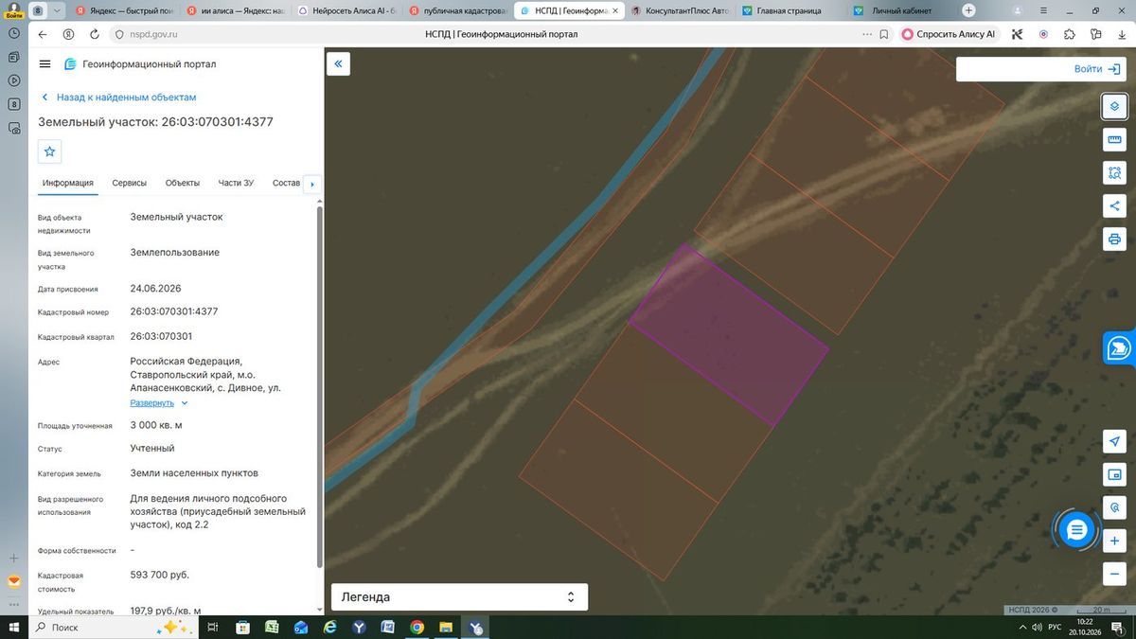
Task: Open the browser tab list chevron
Action: pyautogui.click(x=59, y=10)
